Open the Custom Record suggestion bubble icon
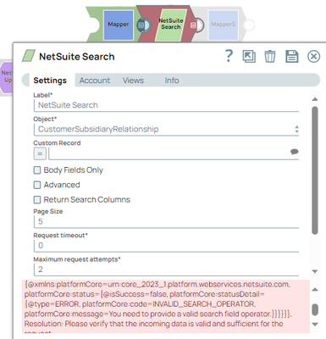The width and height of the screenshot is (326, 339). coord(294,152)
